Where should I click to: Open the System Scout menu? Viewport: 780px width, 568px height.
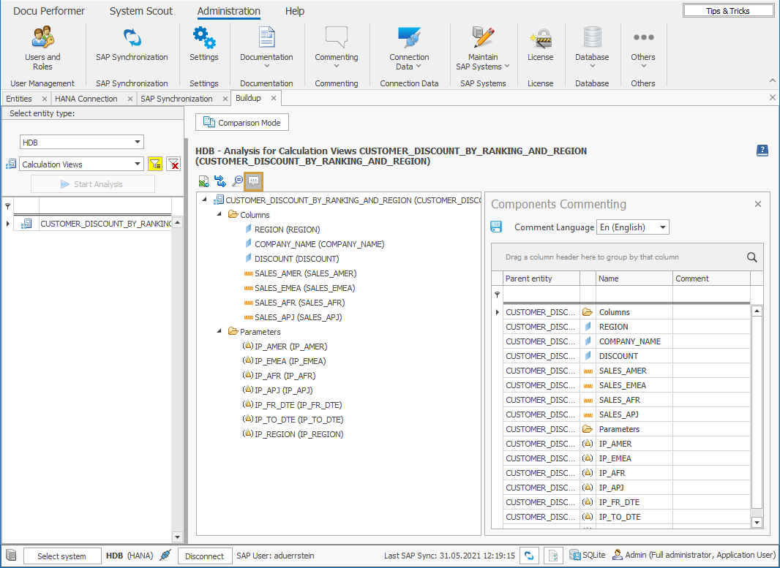[x=140, y=11]
